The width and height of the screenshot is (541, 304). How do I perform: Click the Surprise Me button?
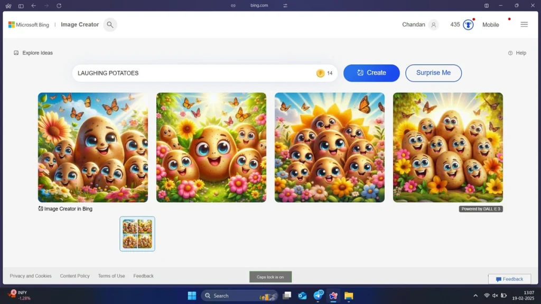(x=433, y=73)
